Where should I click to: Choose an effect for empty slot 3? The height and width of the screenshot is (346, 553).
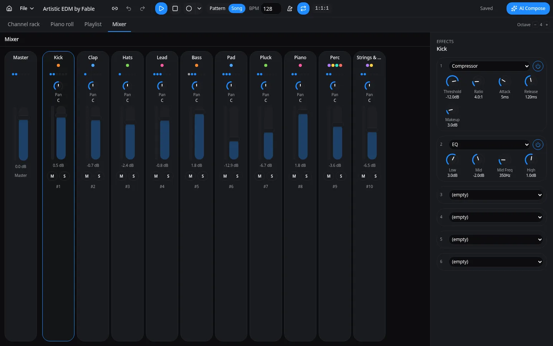496,195
